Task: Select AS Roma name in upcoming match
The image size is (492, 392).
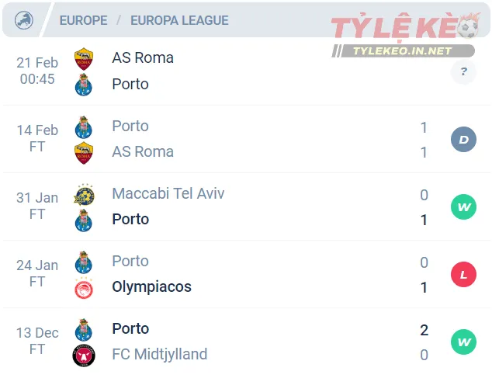Action: [143, 58]
